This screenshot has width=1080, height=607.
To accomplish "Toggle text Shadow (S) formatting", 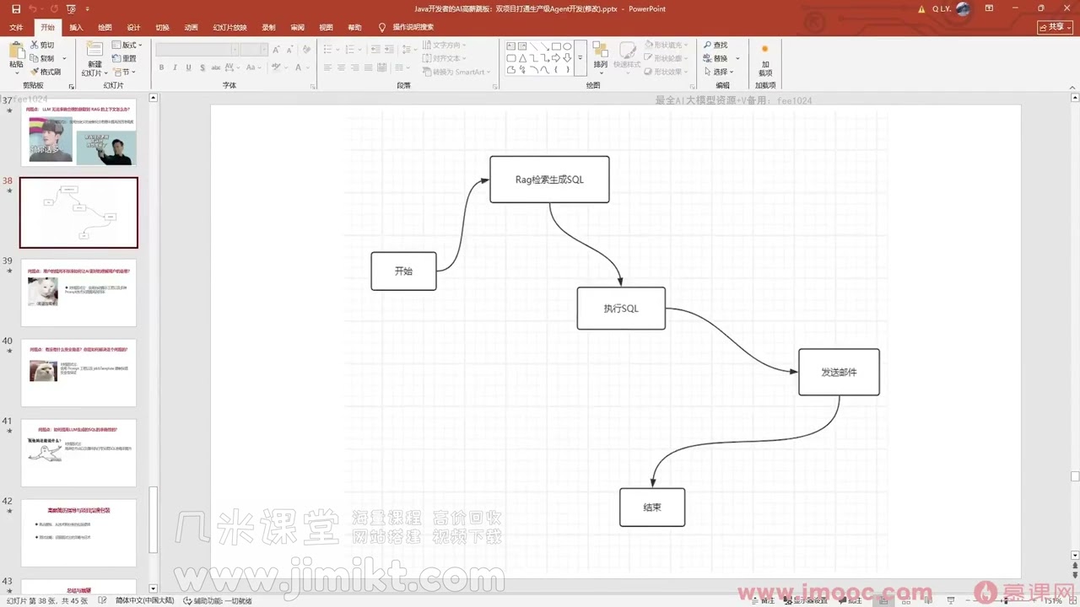I will tap(202, 67).
